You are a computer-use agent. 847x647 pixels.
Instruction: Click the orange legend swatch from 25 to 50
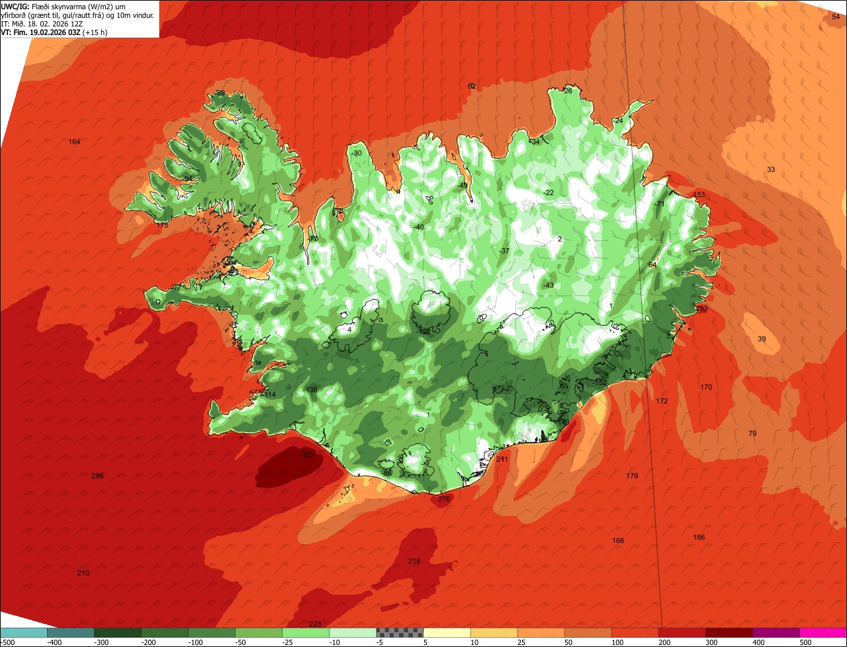541,632
